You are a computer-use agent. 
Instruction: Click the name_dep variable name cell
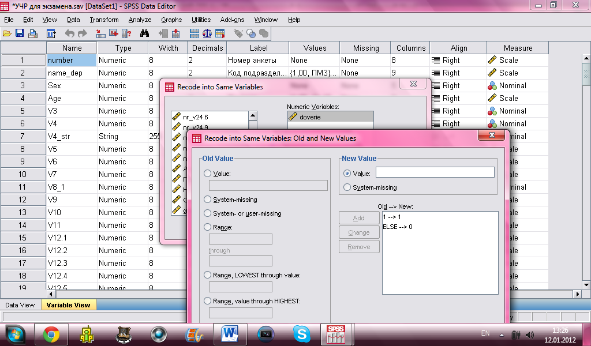point(72,73)
